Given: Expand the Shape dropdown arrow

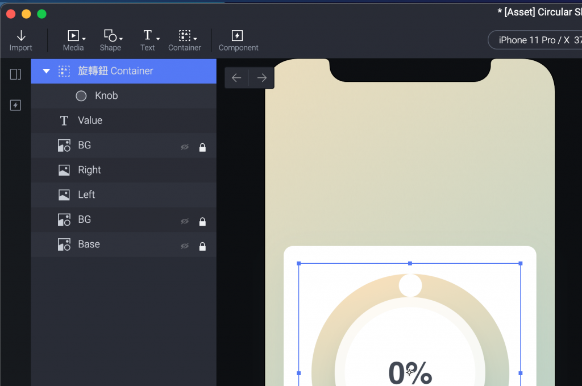Looking at the screenshot, I should coord(121,39).
